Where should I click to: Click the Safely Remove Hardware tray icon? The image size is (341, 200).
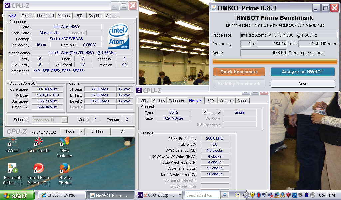(x=282, y=195)
